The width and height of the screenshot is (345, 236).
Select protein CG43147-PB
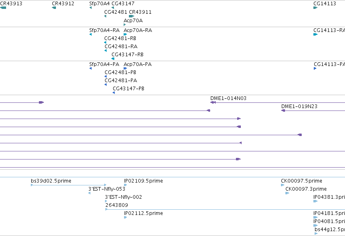pos(129,89)
